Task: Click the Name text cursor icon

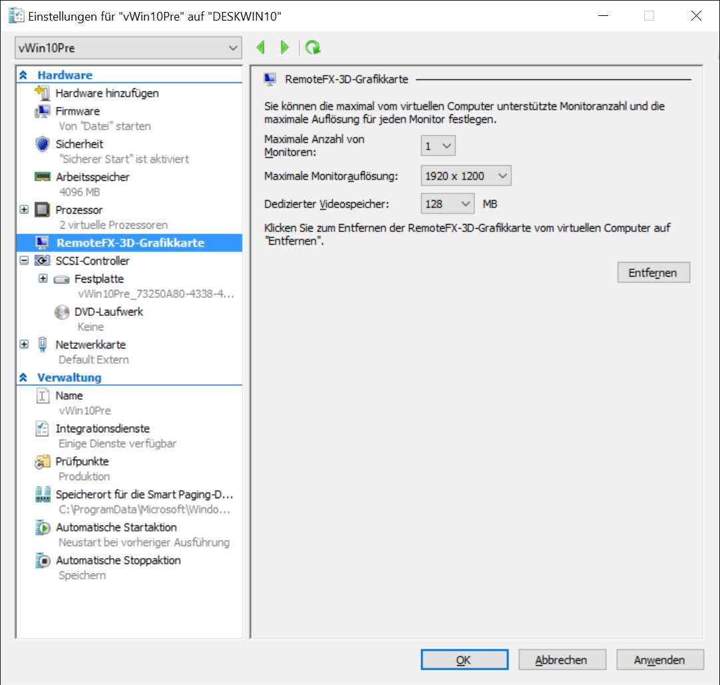Action: pos(42,396)
